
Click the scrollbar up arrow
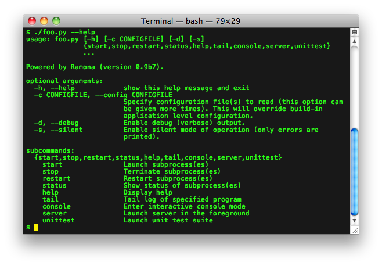pyautogui.click(x=355, y=41)
